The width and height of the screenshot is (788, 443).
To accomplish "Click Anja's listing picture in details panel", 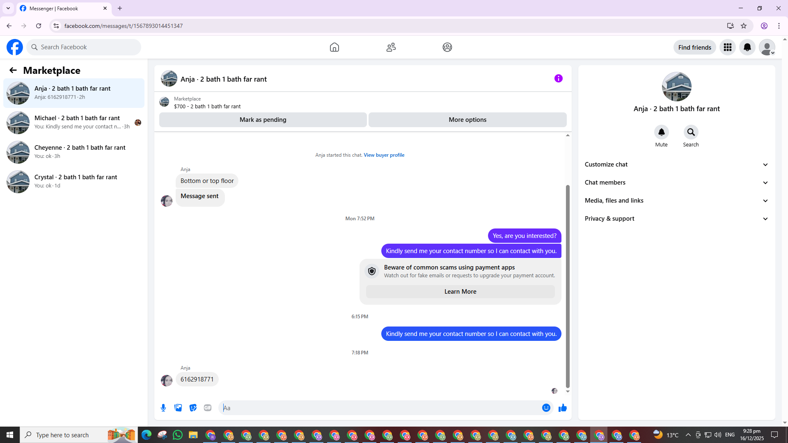I will click(x=677, y=87).
